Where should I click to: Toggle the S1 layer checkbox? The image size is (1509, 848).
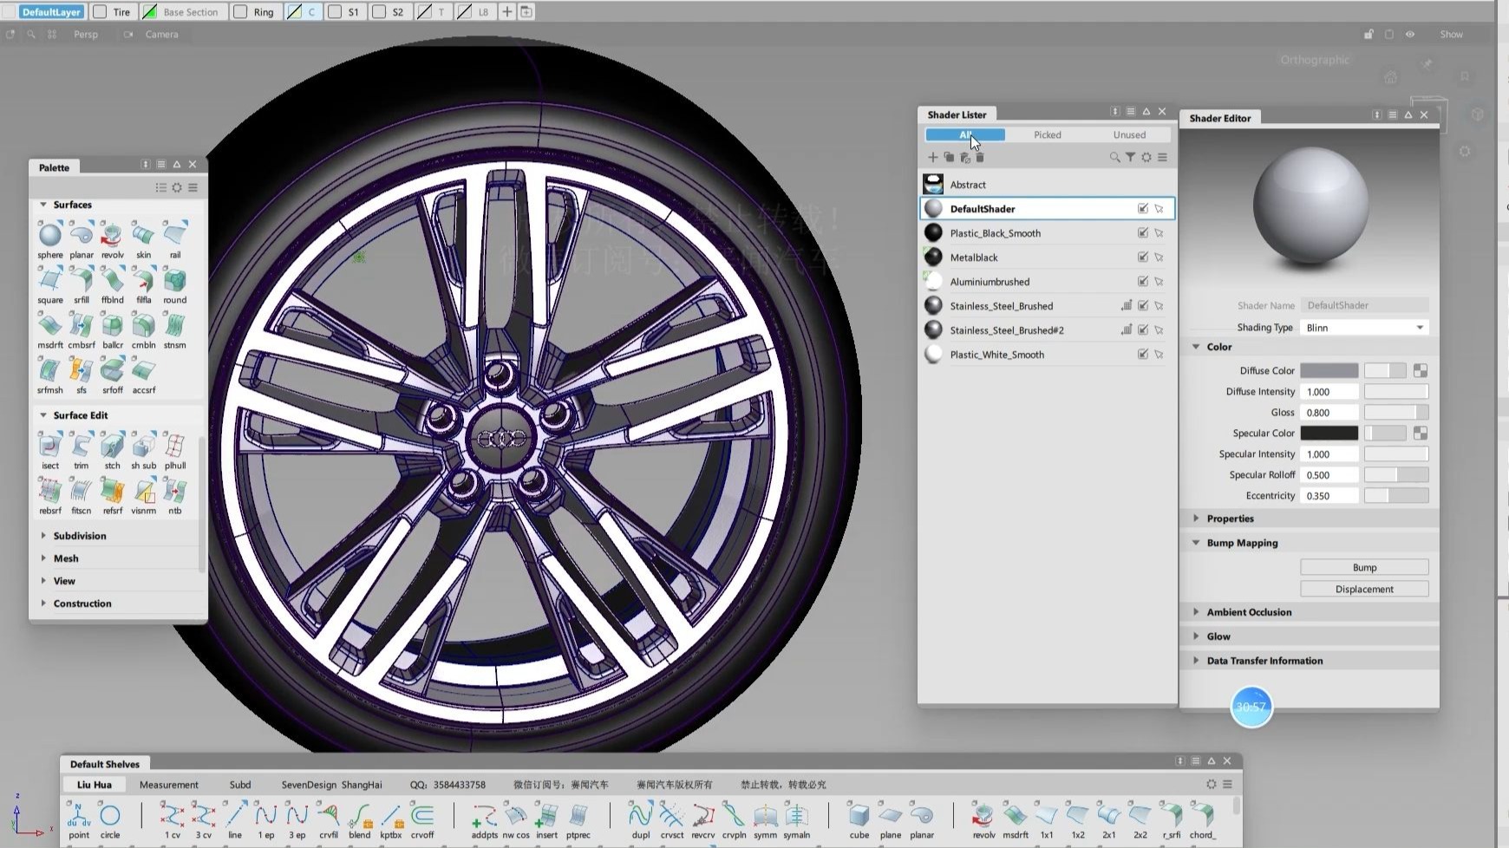click(x=335, y=12)
